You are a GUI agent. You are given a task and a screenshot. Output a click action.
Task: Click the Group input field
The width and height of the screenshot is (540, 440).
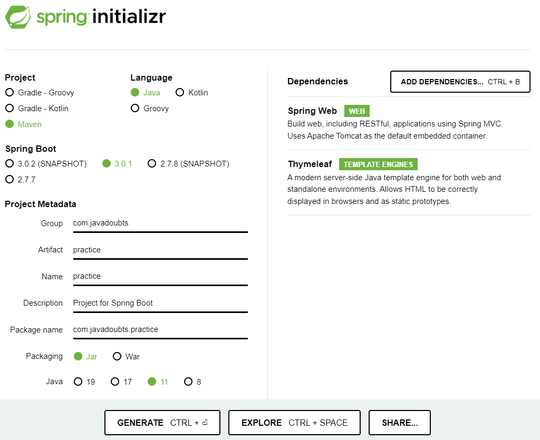pos(160,223)
